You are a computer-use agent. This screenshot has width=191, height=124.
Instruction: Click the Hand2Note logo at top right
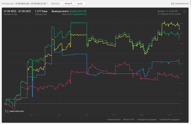[x=180, y=4]
